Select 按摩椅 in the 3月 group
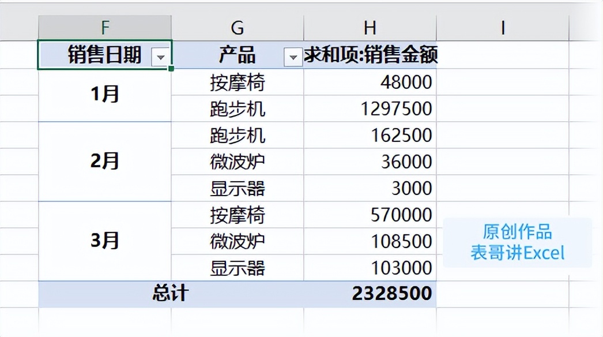This screenshot has height=337, width=603. coord(238,215)
